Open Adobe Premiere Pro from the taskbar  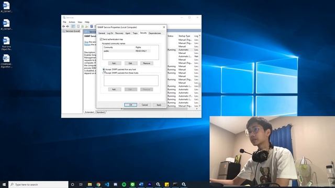pos(150,184)
